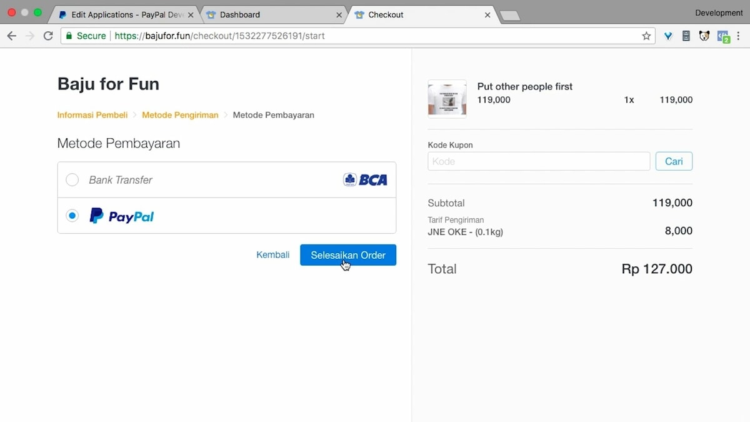The height and width of the screenshot is (422, 750).
Task: Click the Metode Pembayaran breadcrumb text
Action: click(273, 115)
